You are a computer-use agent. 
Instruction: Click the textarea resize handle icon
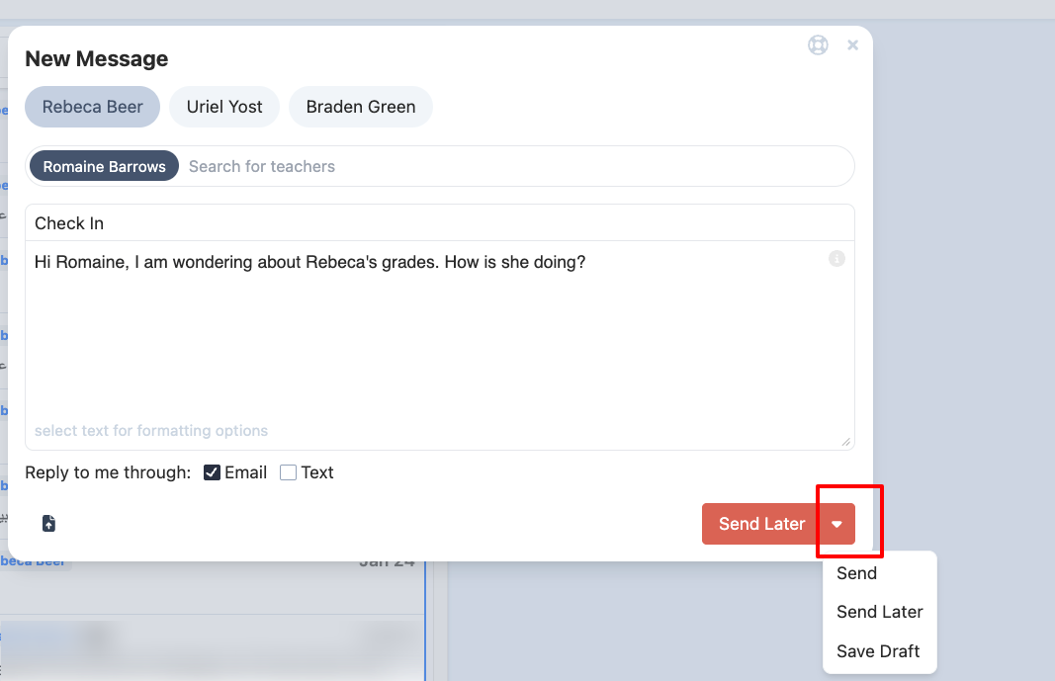(x=847, y=441)
